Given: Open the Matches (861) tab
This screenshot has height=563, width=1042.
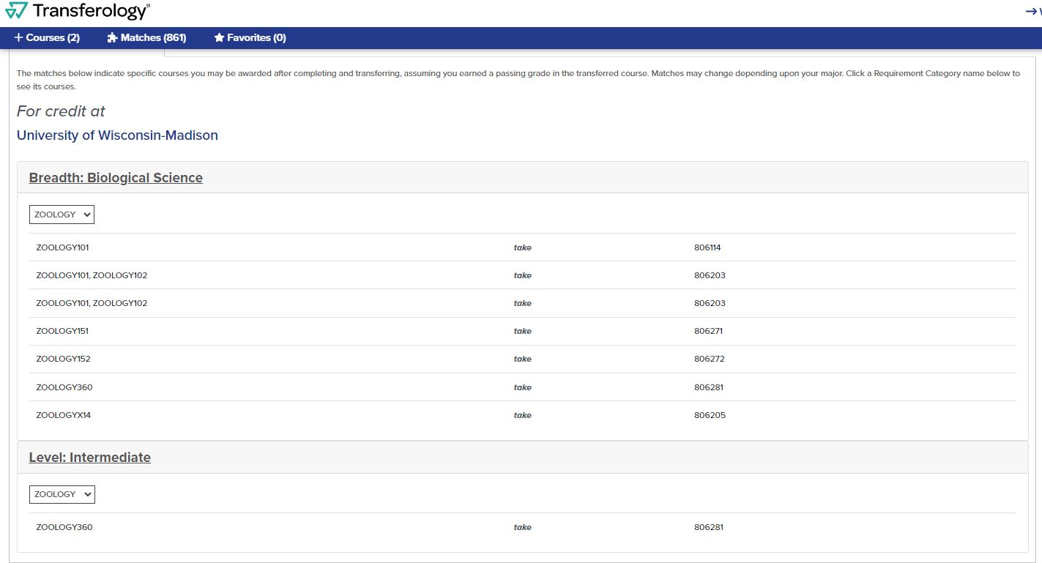Looking at the screenshot, I should click(146, 37).
